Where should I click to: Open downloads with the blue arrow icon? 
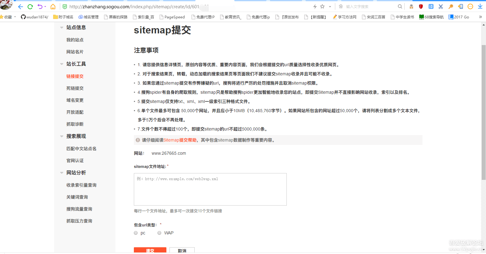(x=480, y=6)
